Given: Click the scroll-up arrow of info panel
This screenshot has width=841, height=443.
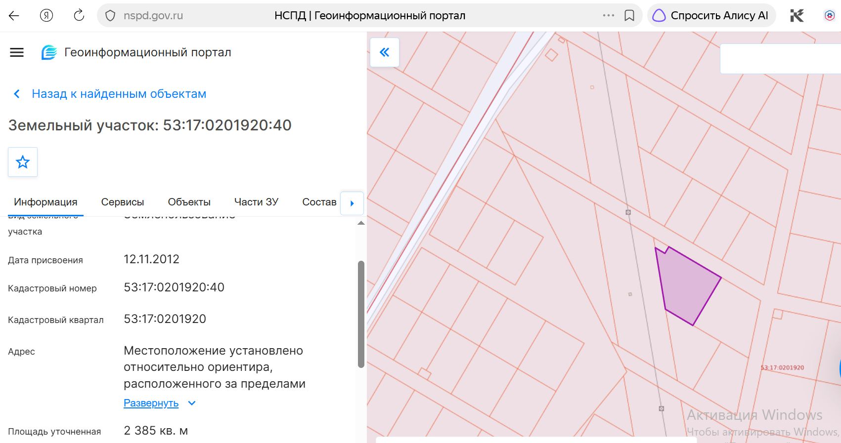Looking at the screenshot, I should point(361,223).
